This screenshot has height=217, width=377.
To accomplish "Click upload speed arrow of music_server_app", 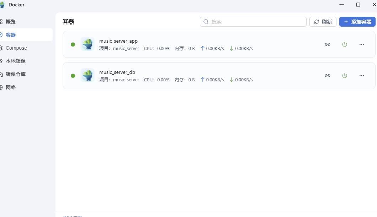I will pos(203,49).
